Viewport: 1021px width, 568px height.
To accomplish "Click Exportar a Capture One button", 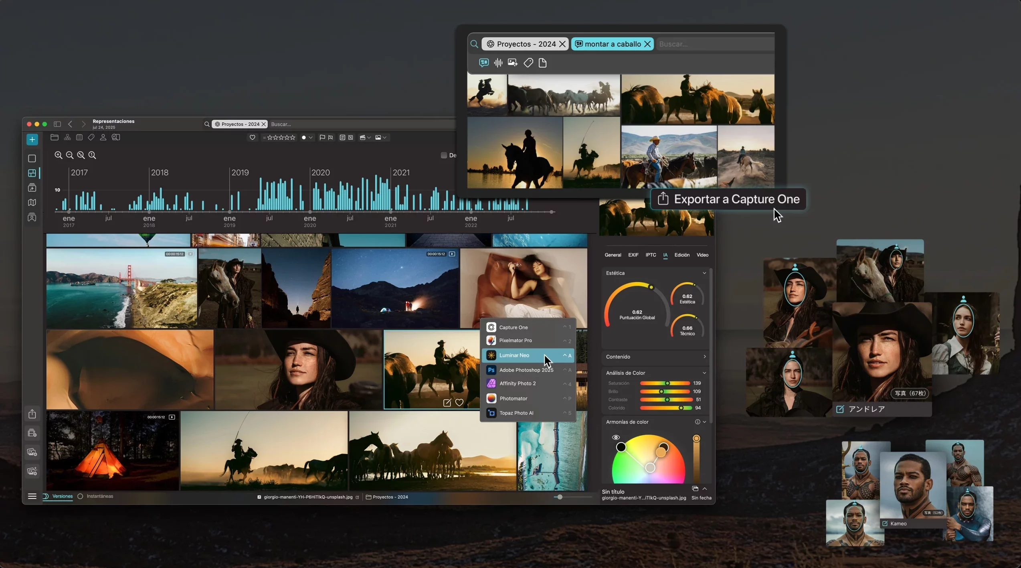I will coord(728,199).
